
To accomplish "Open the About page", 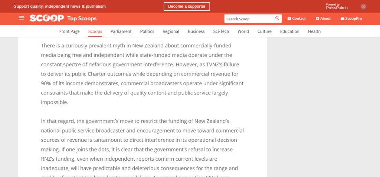I will 323,19.
